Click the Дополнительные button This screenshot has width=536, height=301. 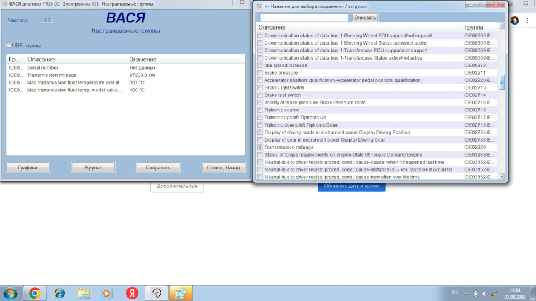pos(177,186)
